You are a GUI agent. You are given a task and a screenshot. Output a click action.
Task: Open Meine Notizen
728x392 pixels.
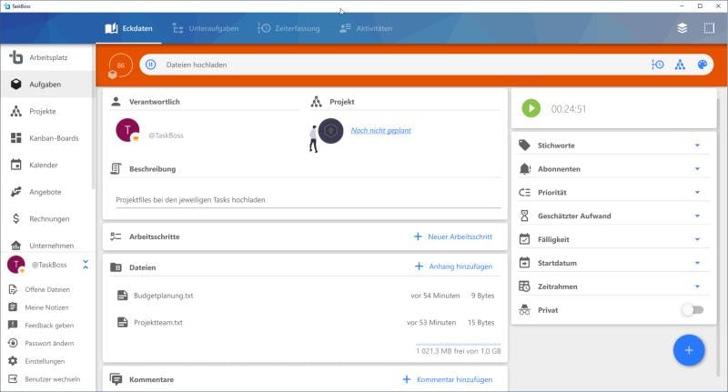point(47,307)
